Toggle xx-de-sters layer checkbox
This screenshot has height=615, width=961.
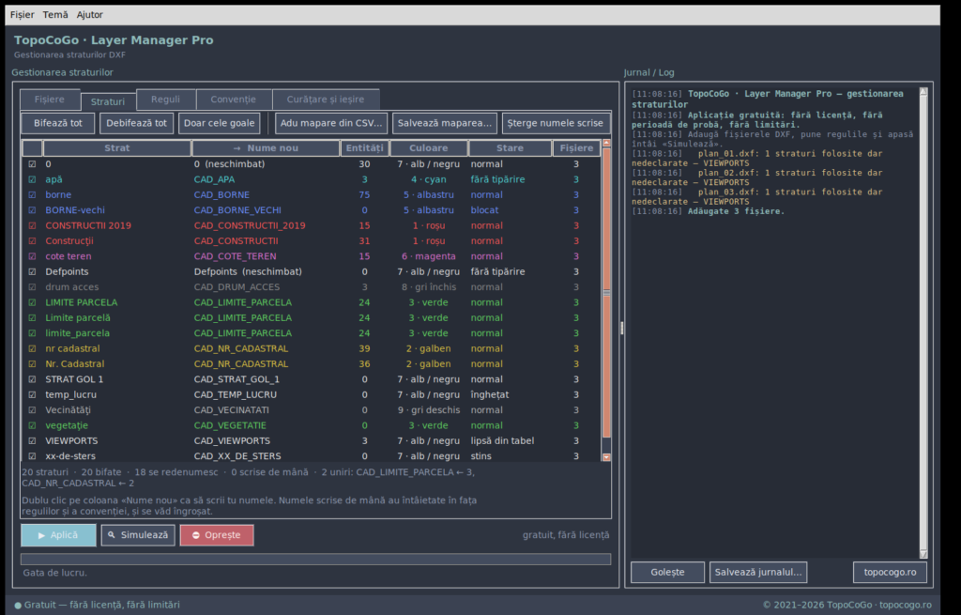pos(32,456)
